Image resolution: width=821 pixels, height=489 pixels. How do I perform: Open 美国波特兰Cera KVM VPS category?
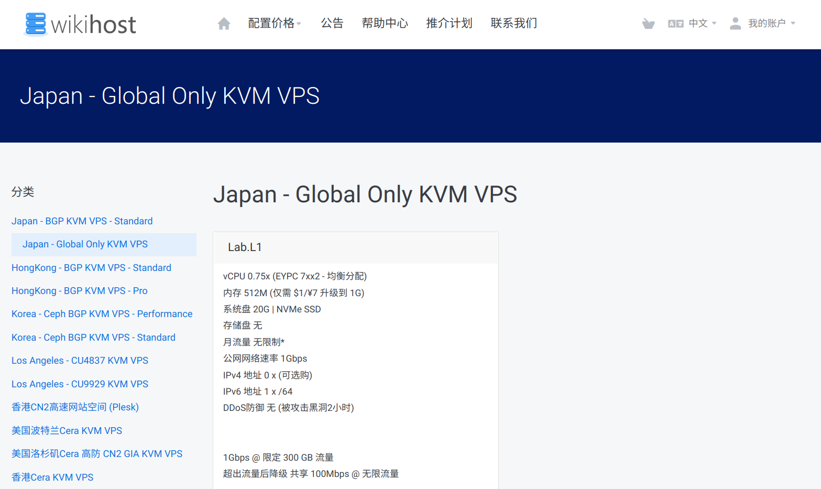[67, 431]
